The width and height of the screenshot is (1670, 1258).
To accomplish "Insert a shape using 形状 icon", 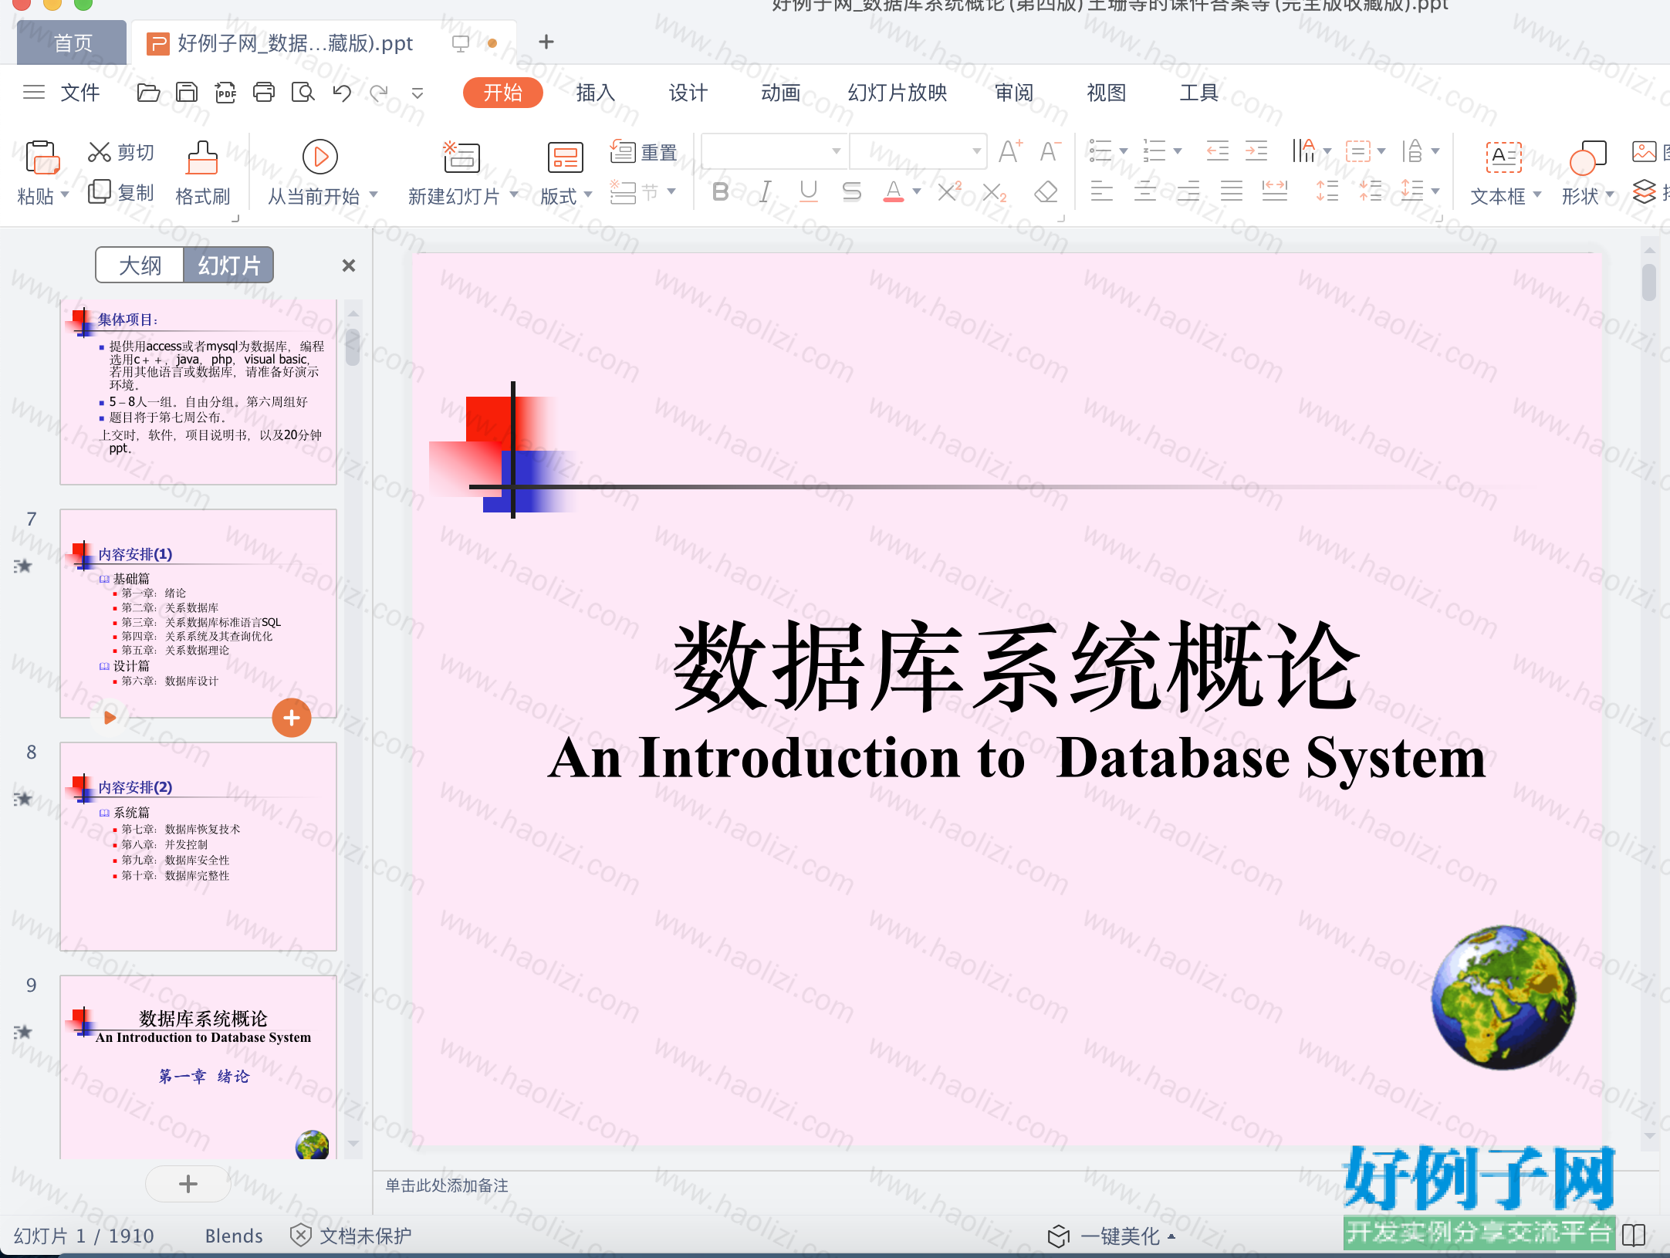I will click(x=1588, y=157).
